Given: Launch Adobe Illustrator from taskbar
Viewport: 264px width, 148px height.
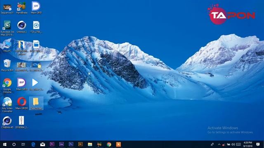Looking at the screenshot, I should pos(80,144).
